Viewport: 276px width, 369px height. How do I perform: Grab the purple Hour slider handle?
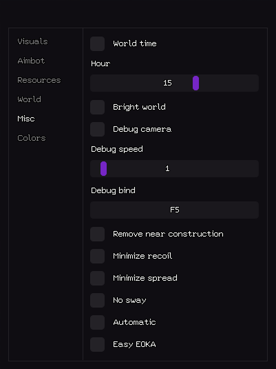[x=196, y=83]
